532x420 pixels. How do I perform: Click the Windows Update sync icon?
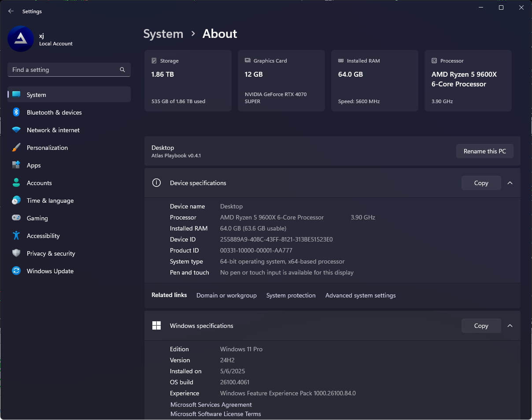16,271
